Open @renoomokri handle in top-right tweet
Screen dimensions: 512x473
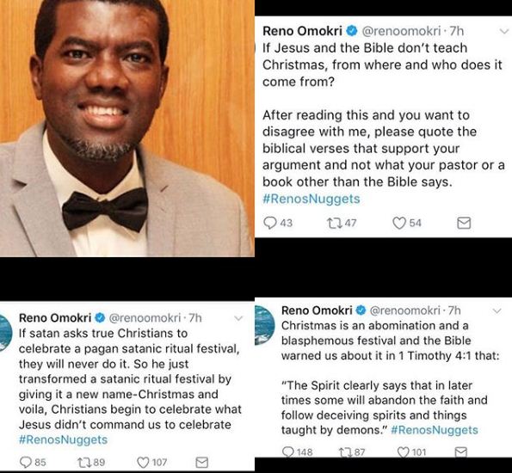[401, 31]
